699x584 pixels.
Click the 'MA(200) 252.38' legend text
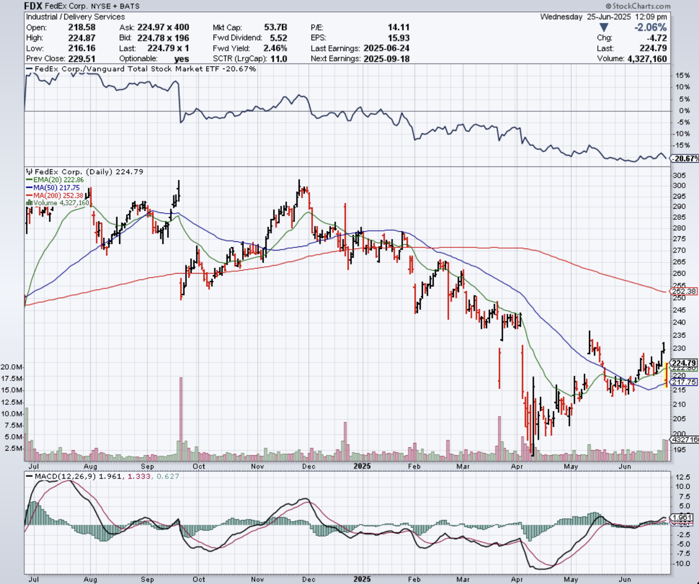[58, 195]
